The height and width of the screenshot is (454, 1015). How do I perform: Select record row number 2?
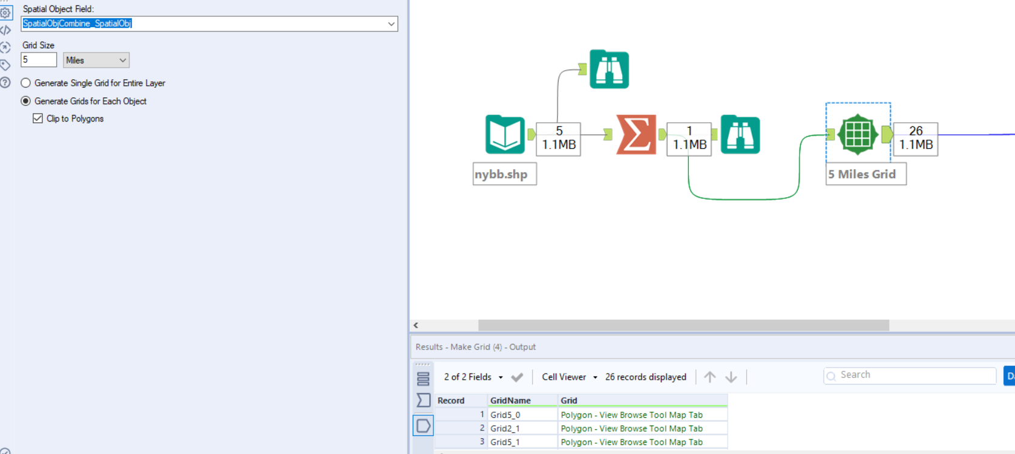click(x=461, y=428)
